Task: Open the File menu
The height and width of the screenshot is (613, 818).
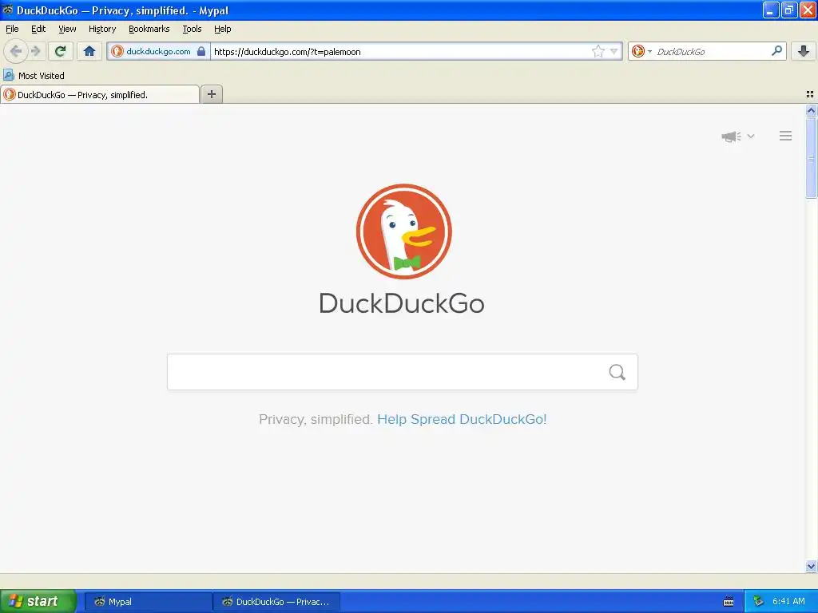Action: (12, 30)
